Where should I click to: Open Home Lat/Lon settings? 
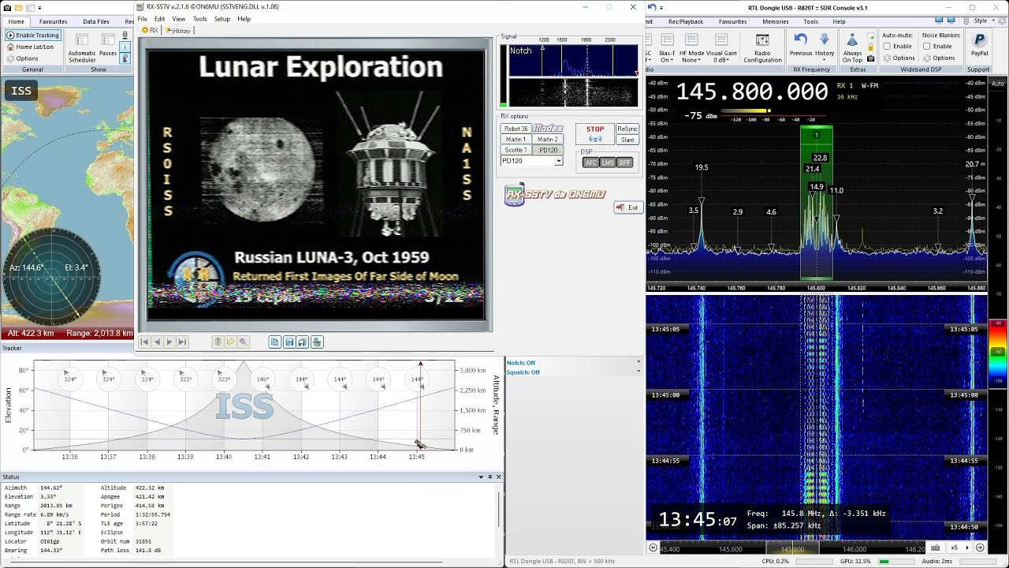click(x=30, y=47)
